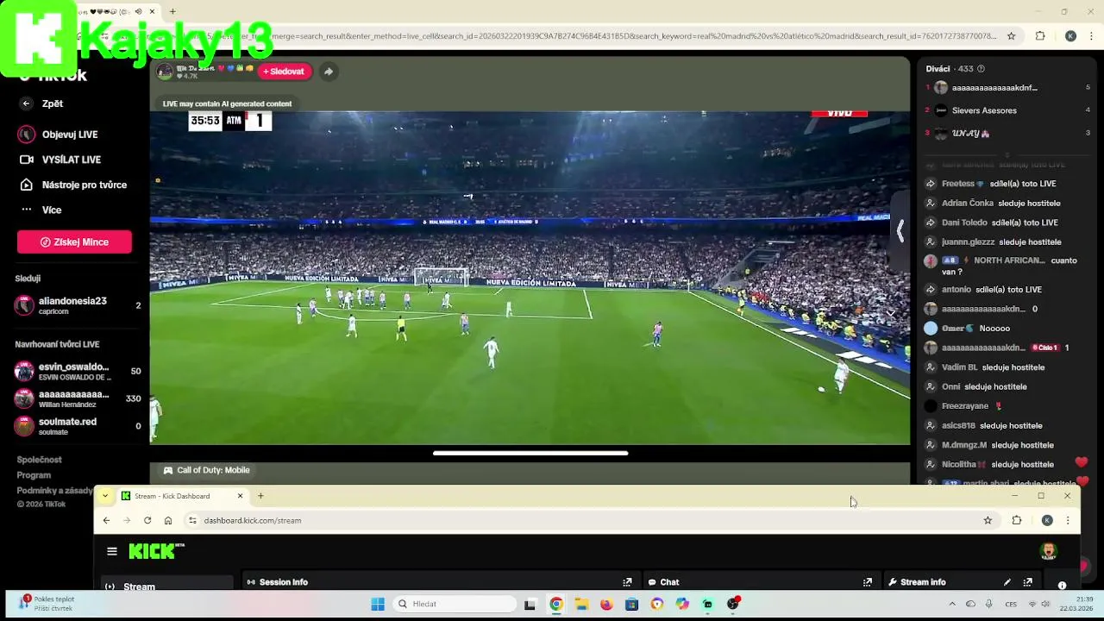Image resolution: width=1104 pixels, height=621 pixels.
Task: Open top viewer ranked number 3 UNAY
Action: (x=970, y=134)
